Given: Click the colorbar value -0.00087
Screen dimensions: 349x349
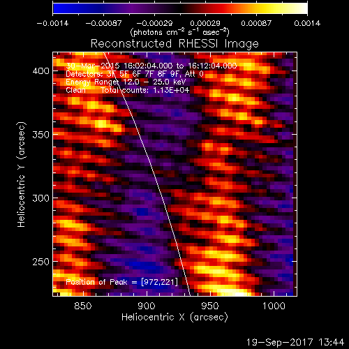Looking at the screenshot, I should tap(103, 23).
